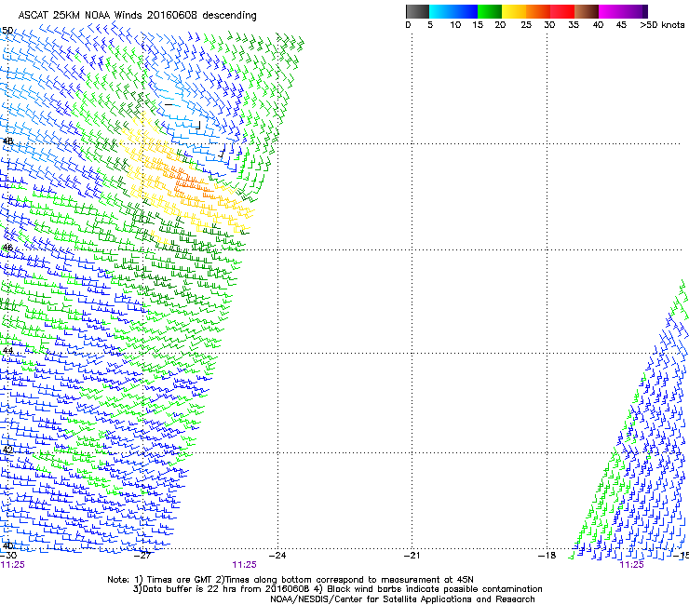
Task: Click the latitude label '46'
Action: tap(7, 248)
